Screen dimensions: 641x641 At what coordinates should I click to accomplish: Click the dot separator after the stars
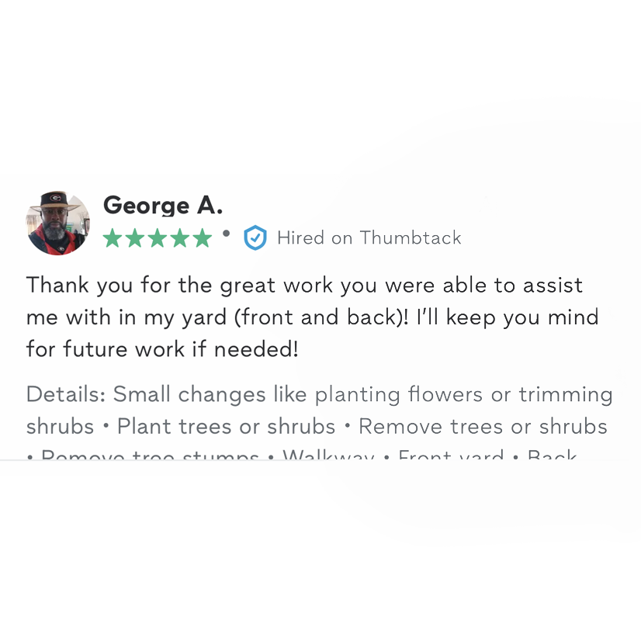226,233
